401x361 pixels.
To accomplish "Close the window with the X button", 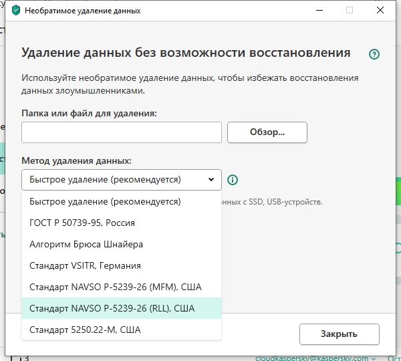I will 380,10.
